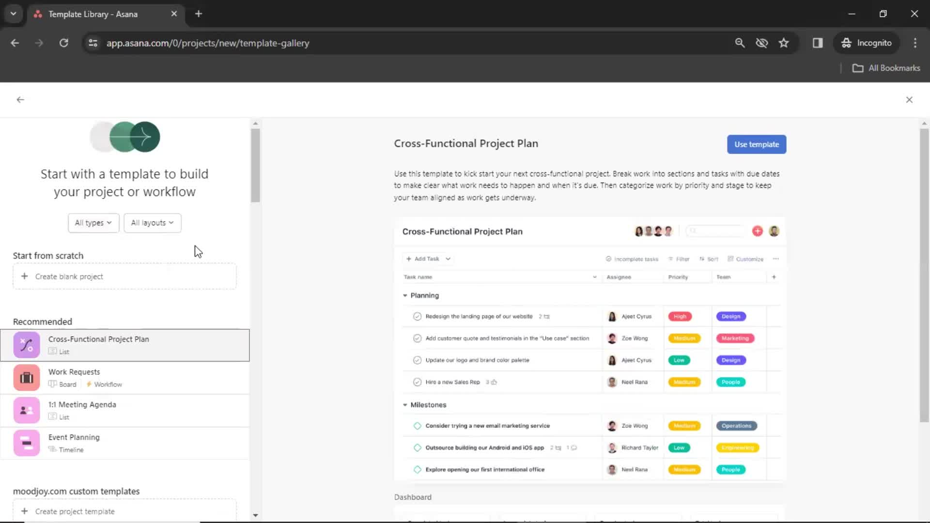Click Create project template

pos(124,511)
